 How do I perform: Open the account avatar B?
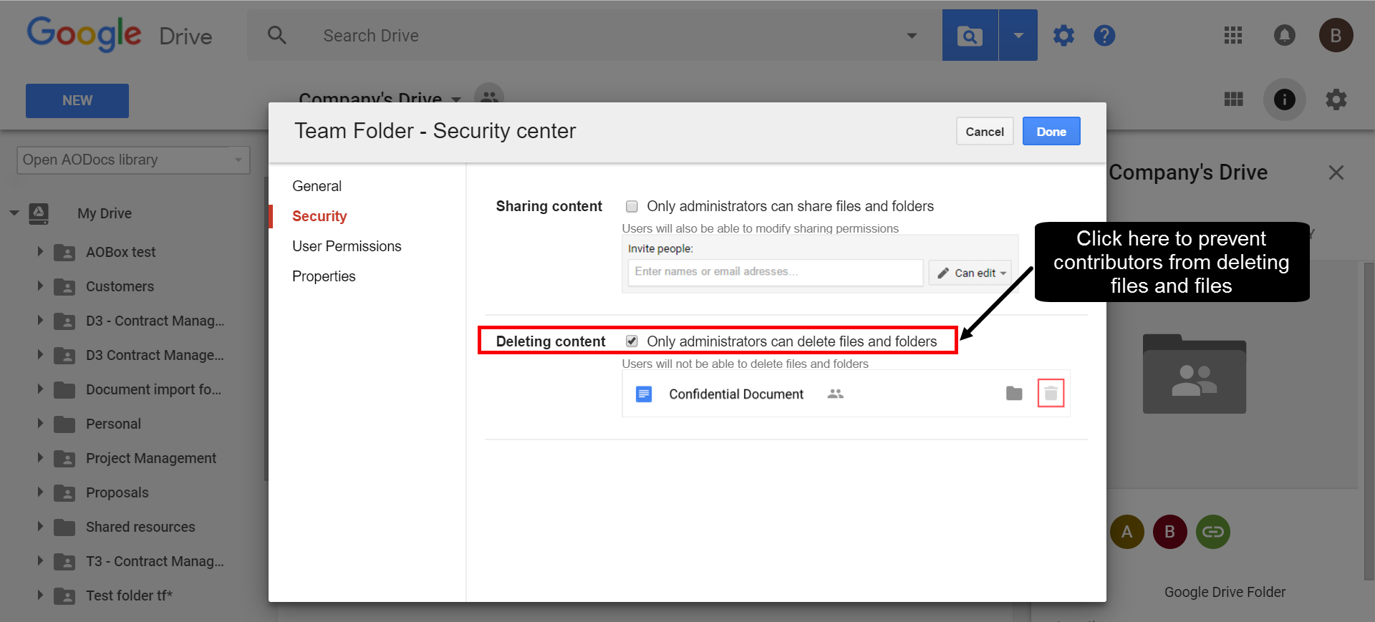tap(1336, 35)
